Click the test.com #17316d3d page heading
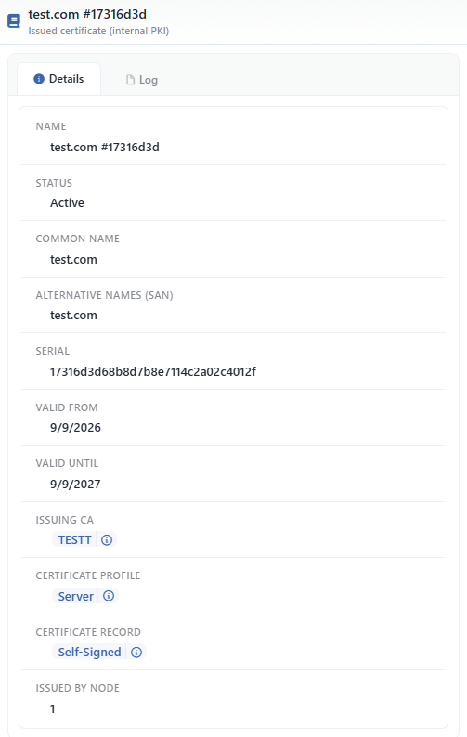 click(x=87, y=14)
